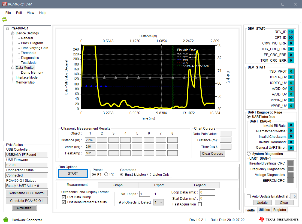Select the System Diagnostics radio button

pos(249,154)
